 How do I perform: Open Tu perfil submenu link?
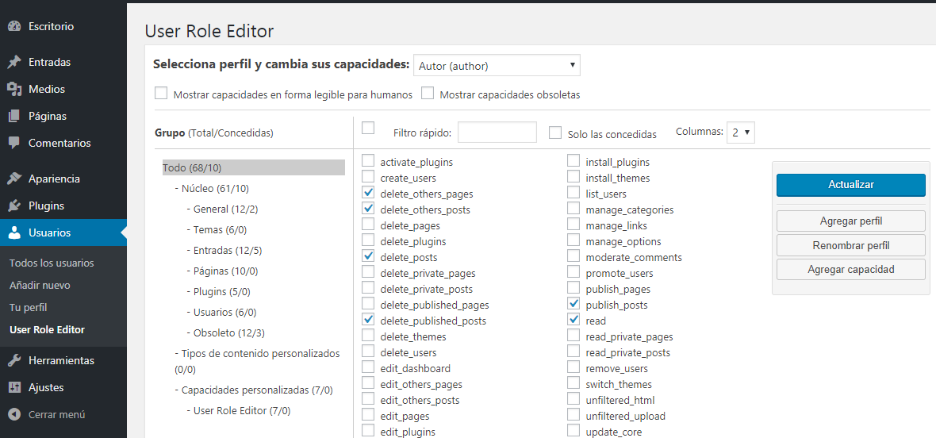pos(28,307)
